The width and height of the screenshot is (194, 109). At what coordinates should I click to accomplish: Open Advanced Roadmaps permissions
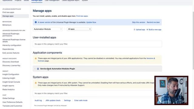pos(11,35)
